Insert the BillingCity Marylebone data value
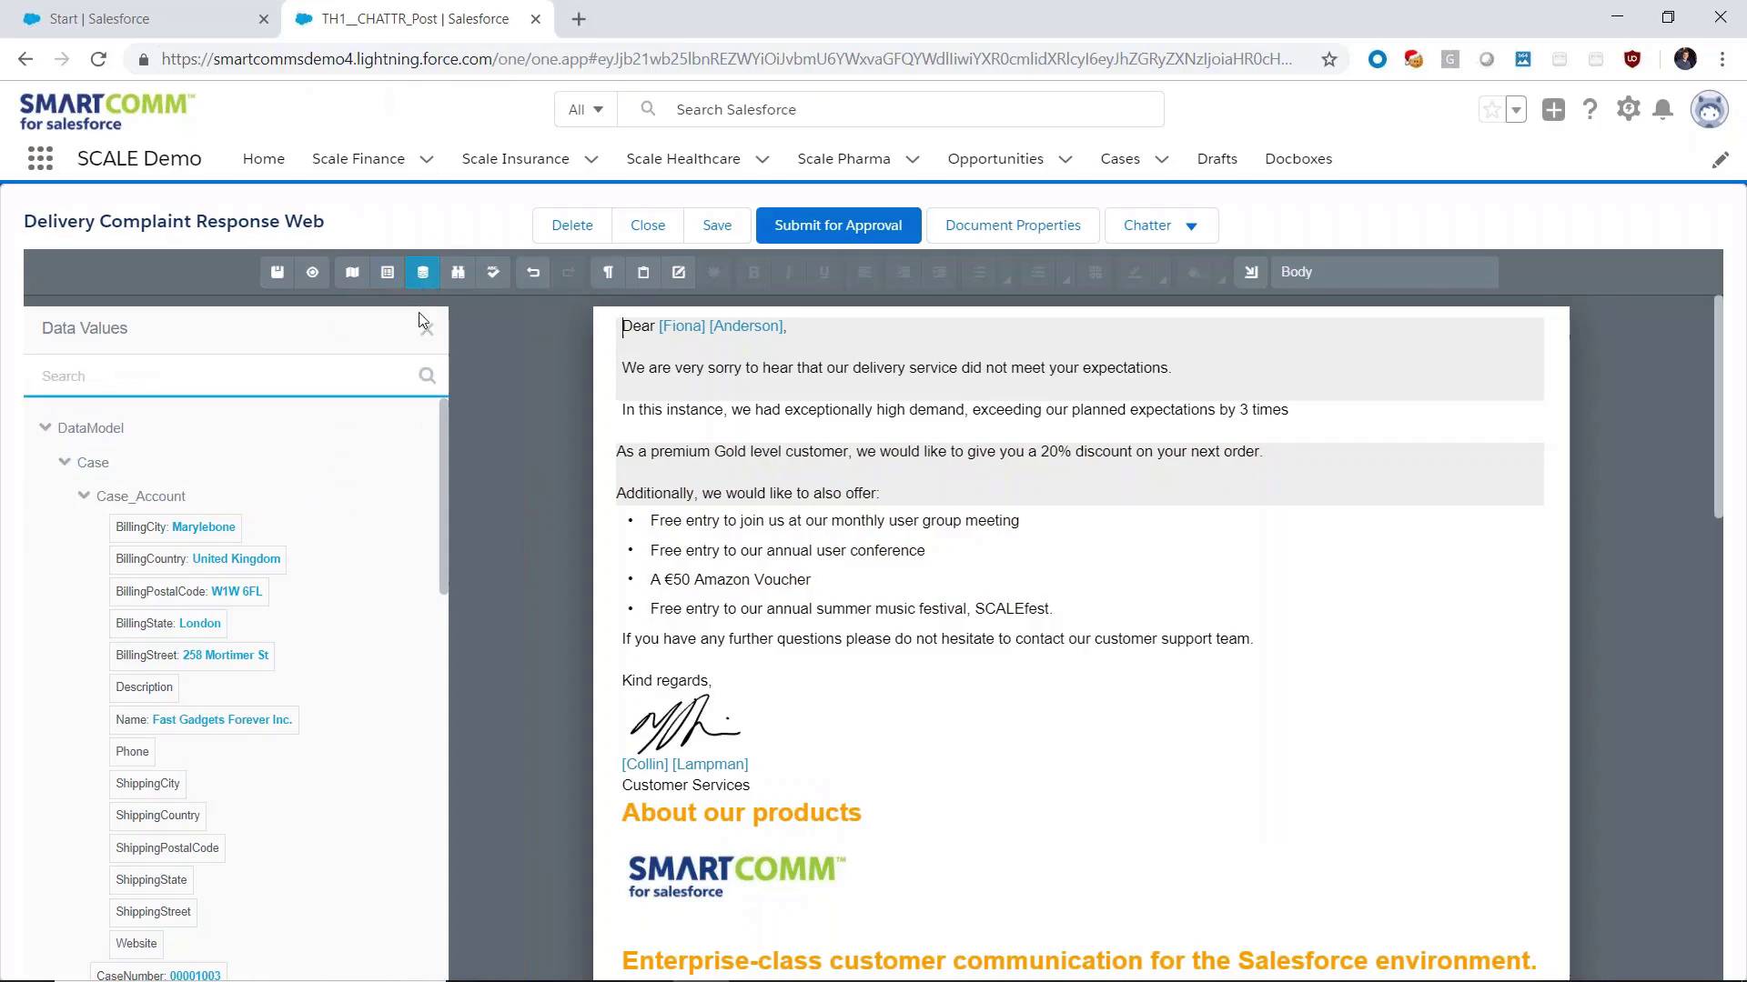The height and width of the screenshot is (982, 1747). point(175,526)
